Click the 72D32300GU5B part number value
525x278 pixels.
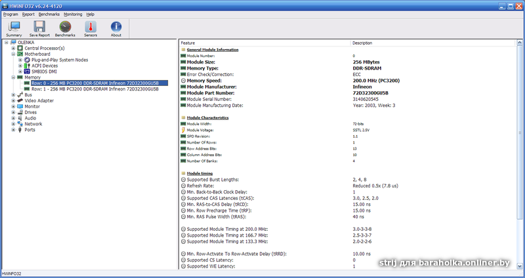tap(371, 93)
